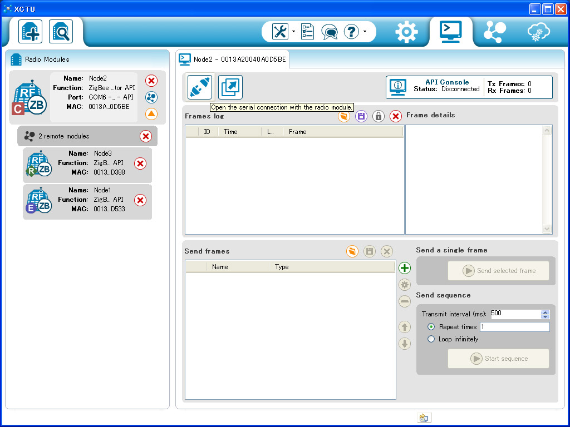Expand the Tools dropdown arrow

click(293, 32)
